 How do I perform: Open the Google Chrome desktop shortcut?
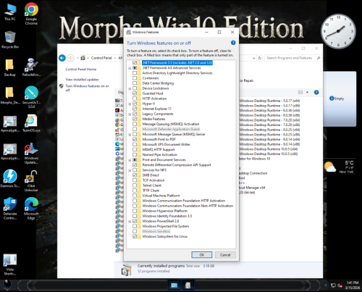click(31, 14)
